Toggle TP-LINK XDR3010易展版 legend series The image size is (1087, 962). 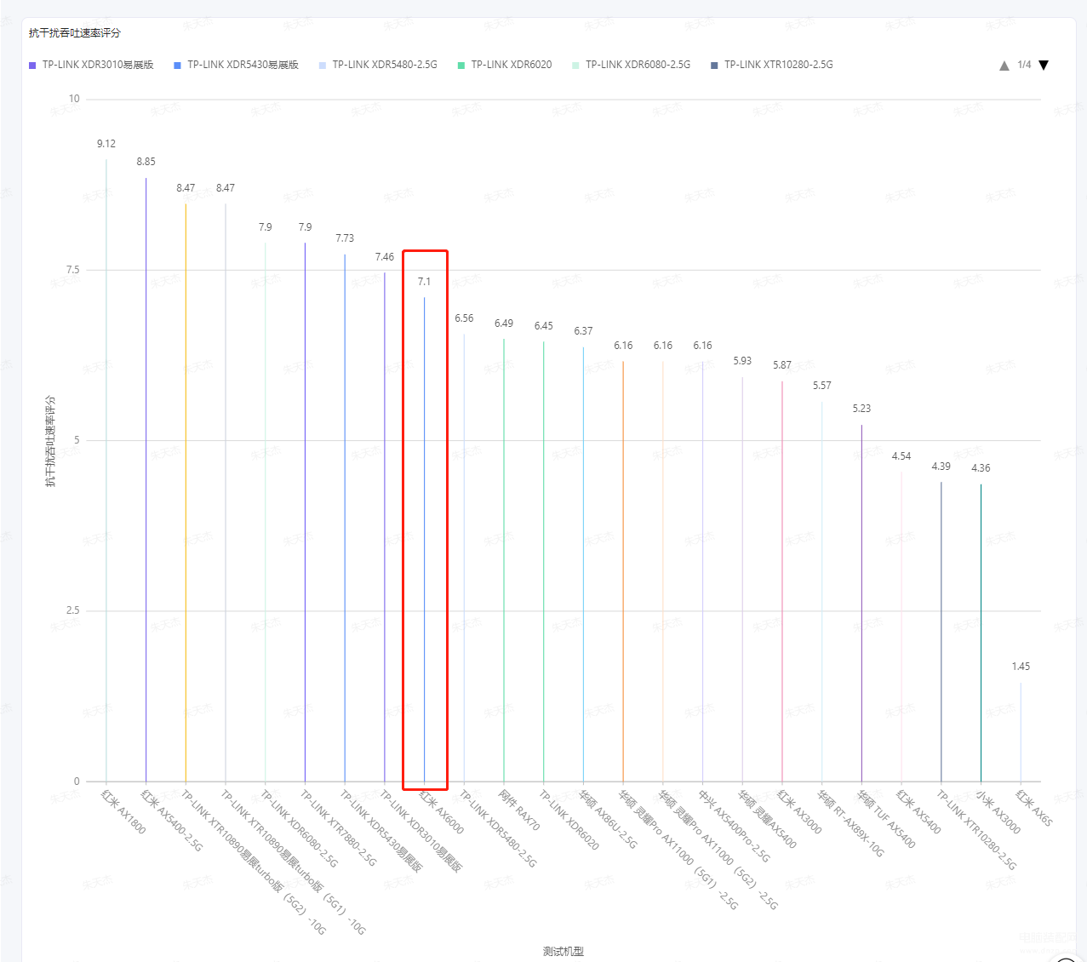[91, 65]
